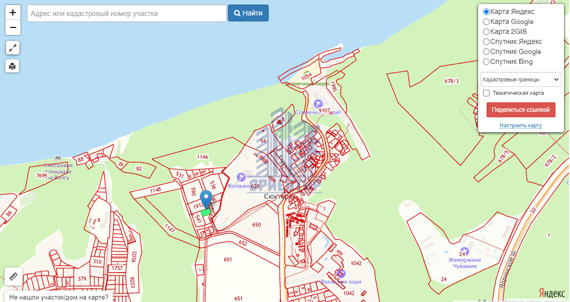Click the Поделиться ссылкой button

pos(521,110)
